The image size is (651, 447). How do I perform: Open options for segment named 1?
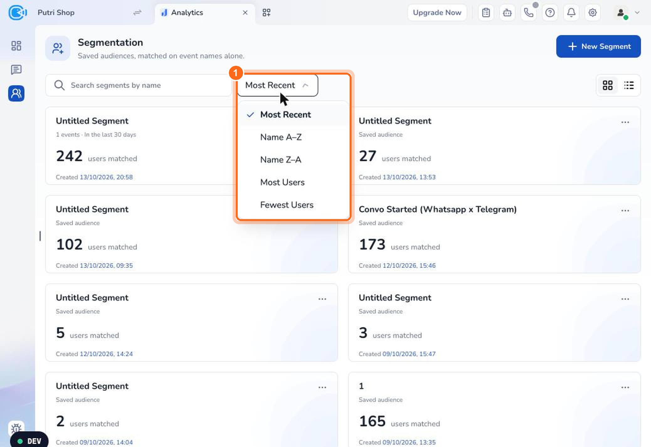point(625,387)
